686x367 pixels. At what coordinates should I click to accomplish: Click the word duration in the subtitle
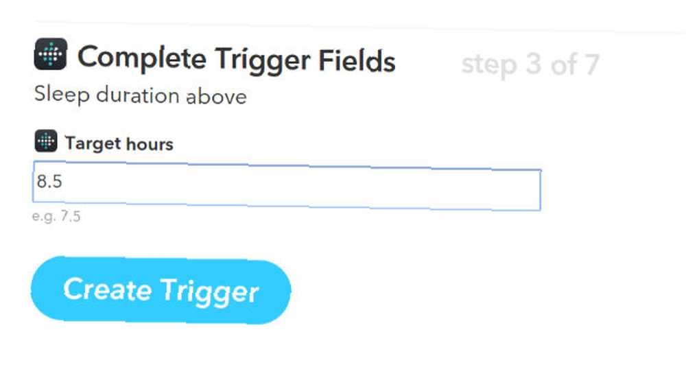coord(138,95)
